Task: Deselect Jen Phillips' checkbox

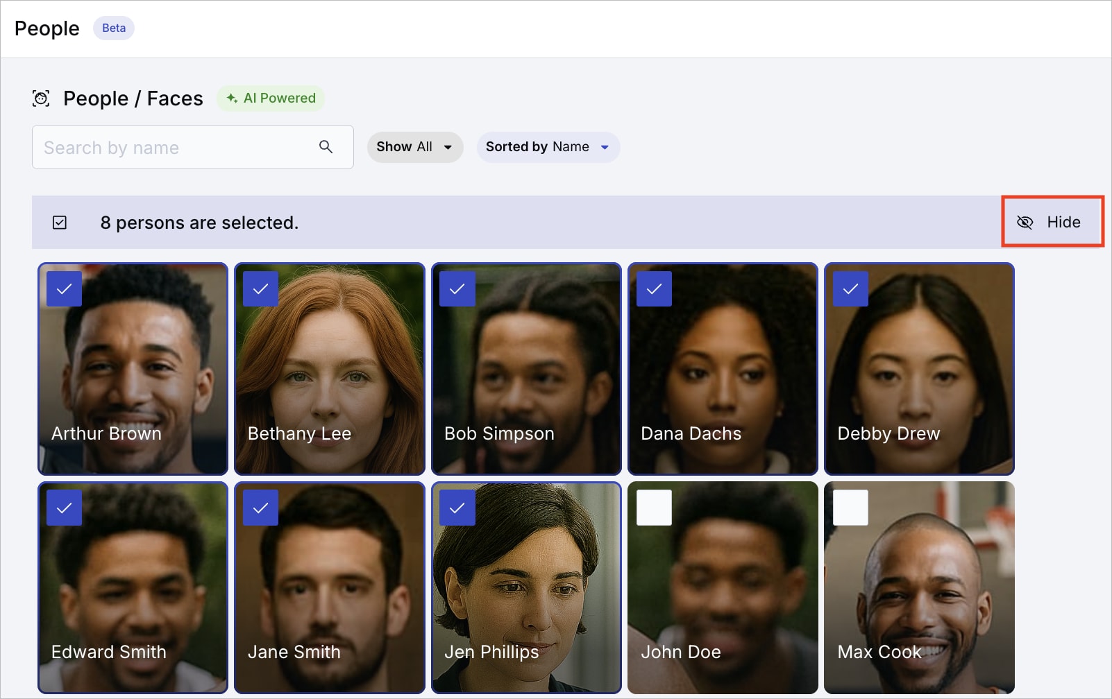Action: (457, 508)
